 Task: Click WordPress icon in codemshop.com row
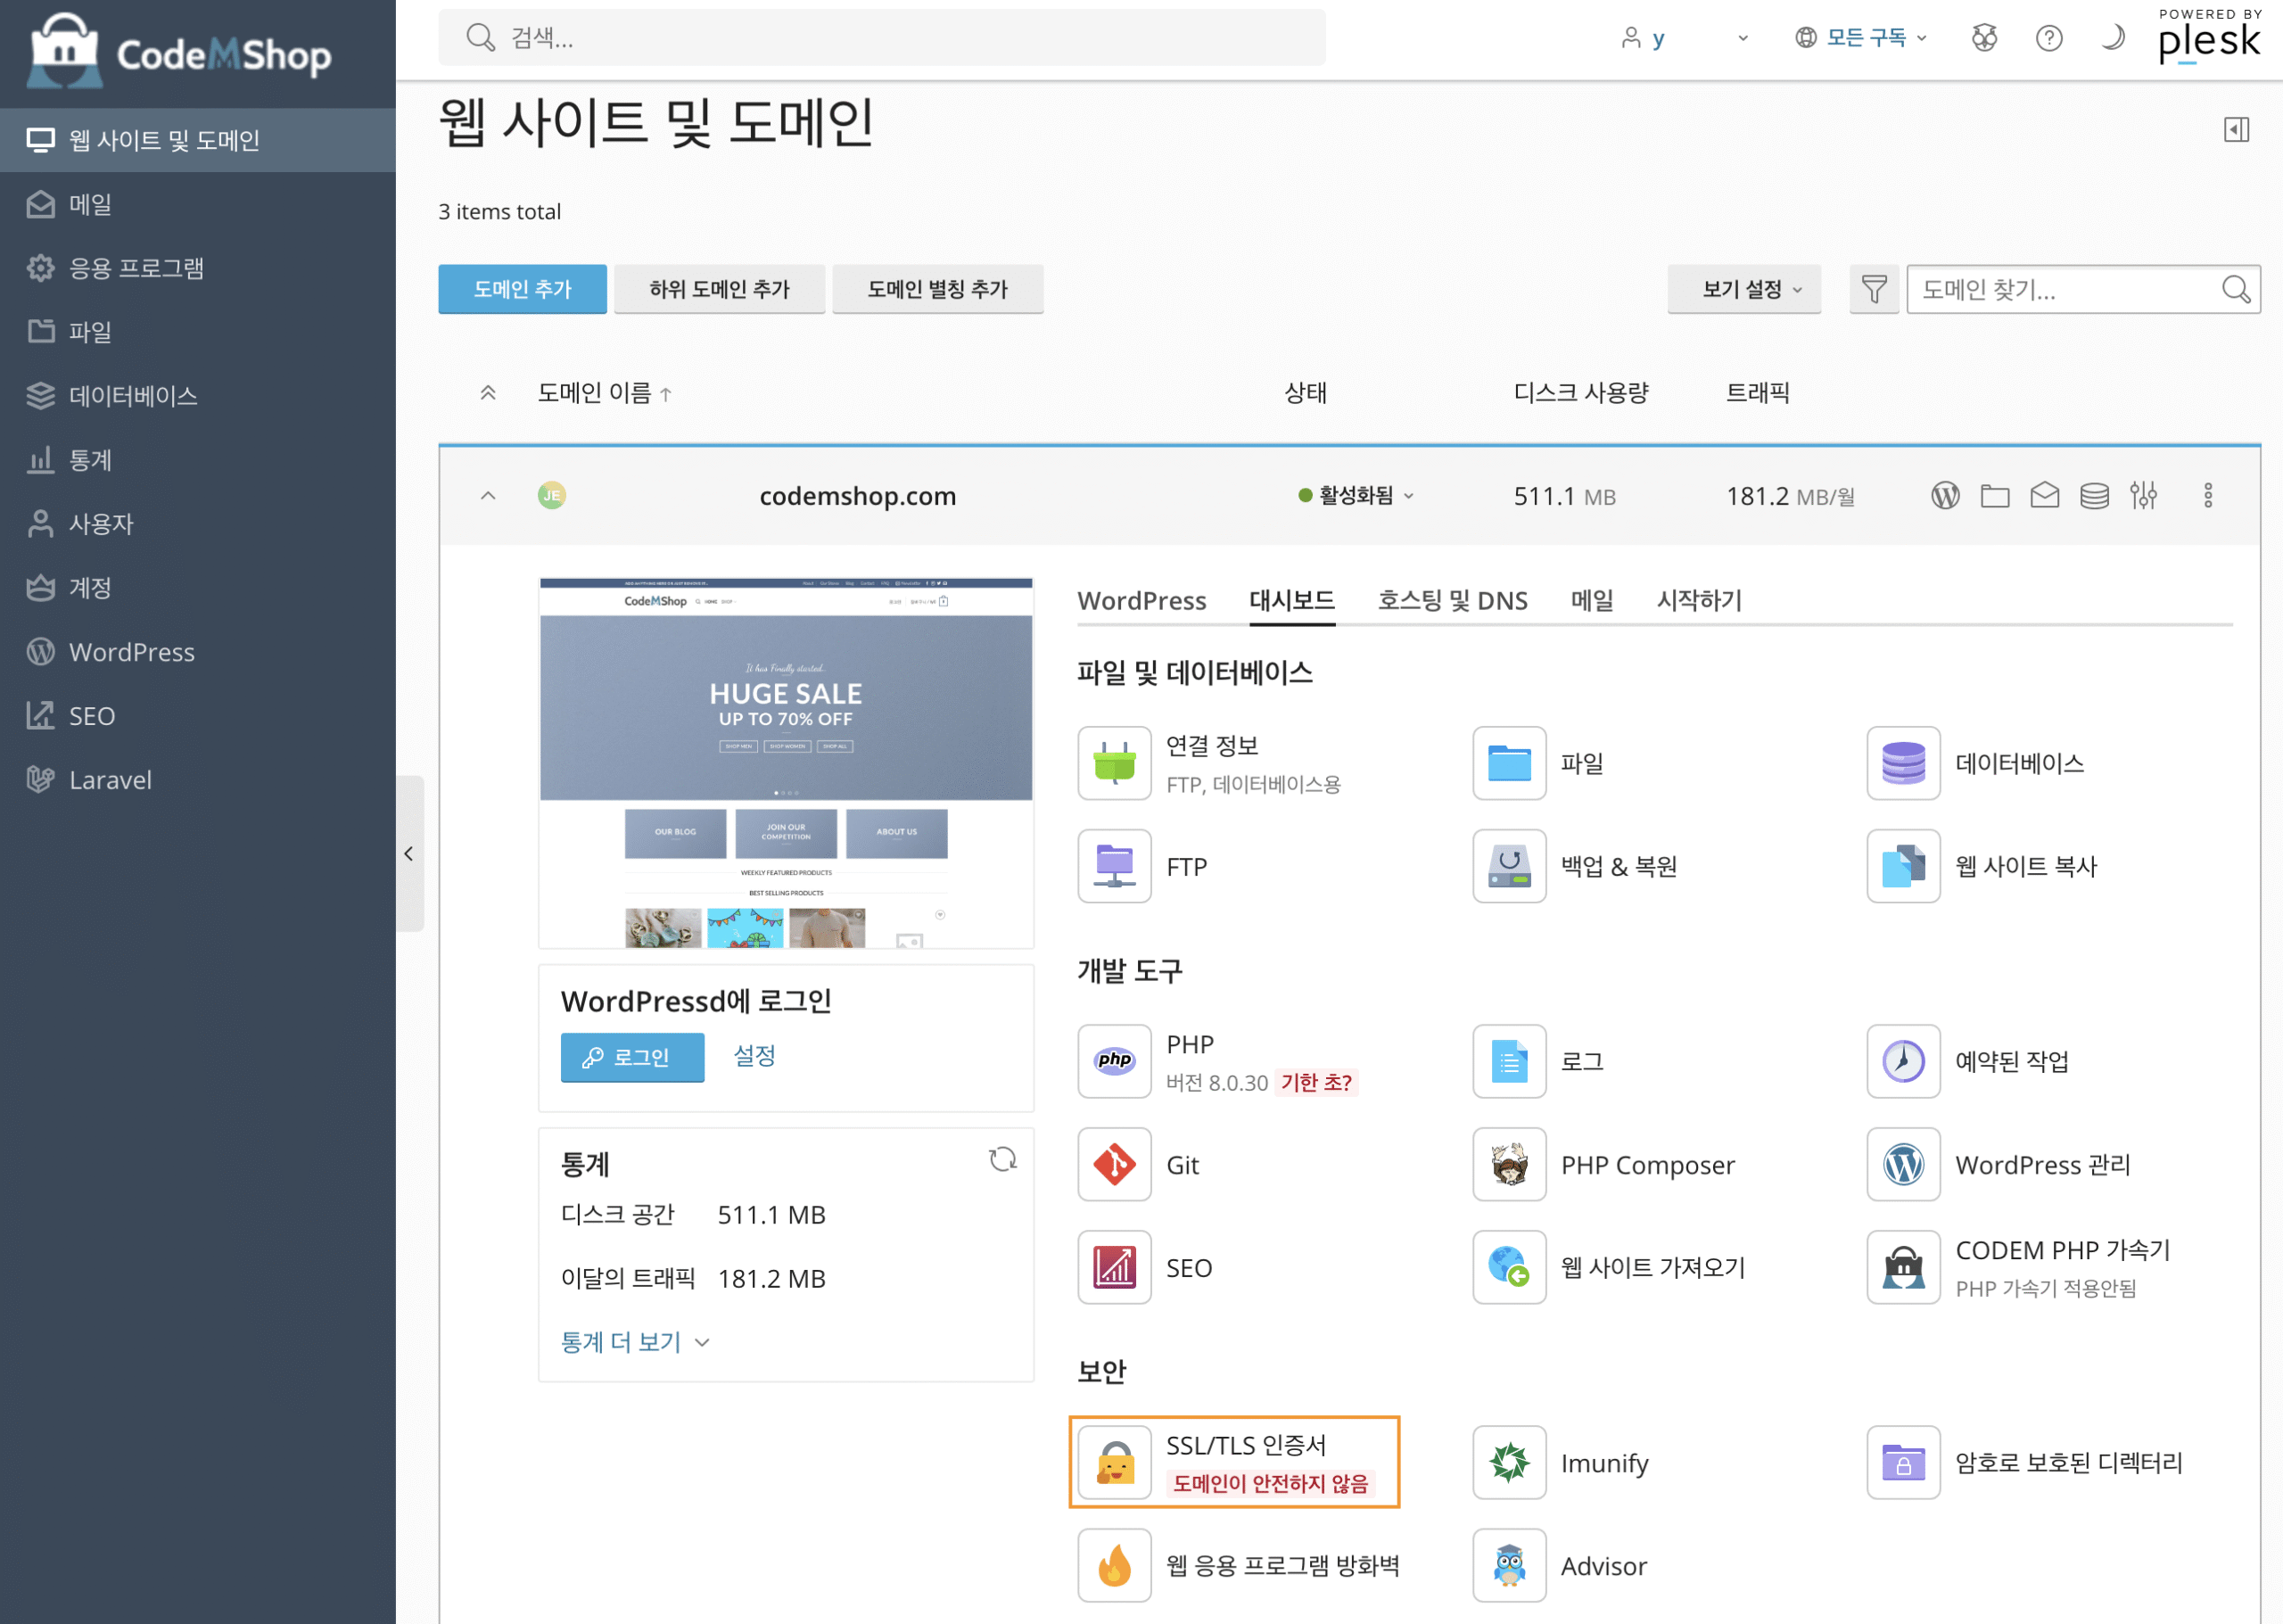point(1944,496)
